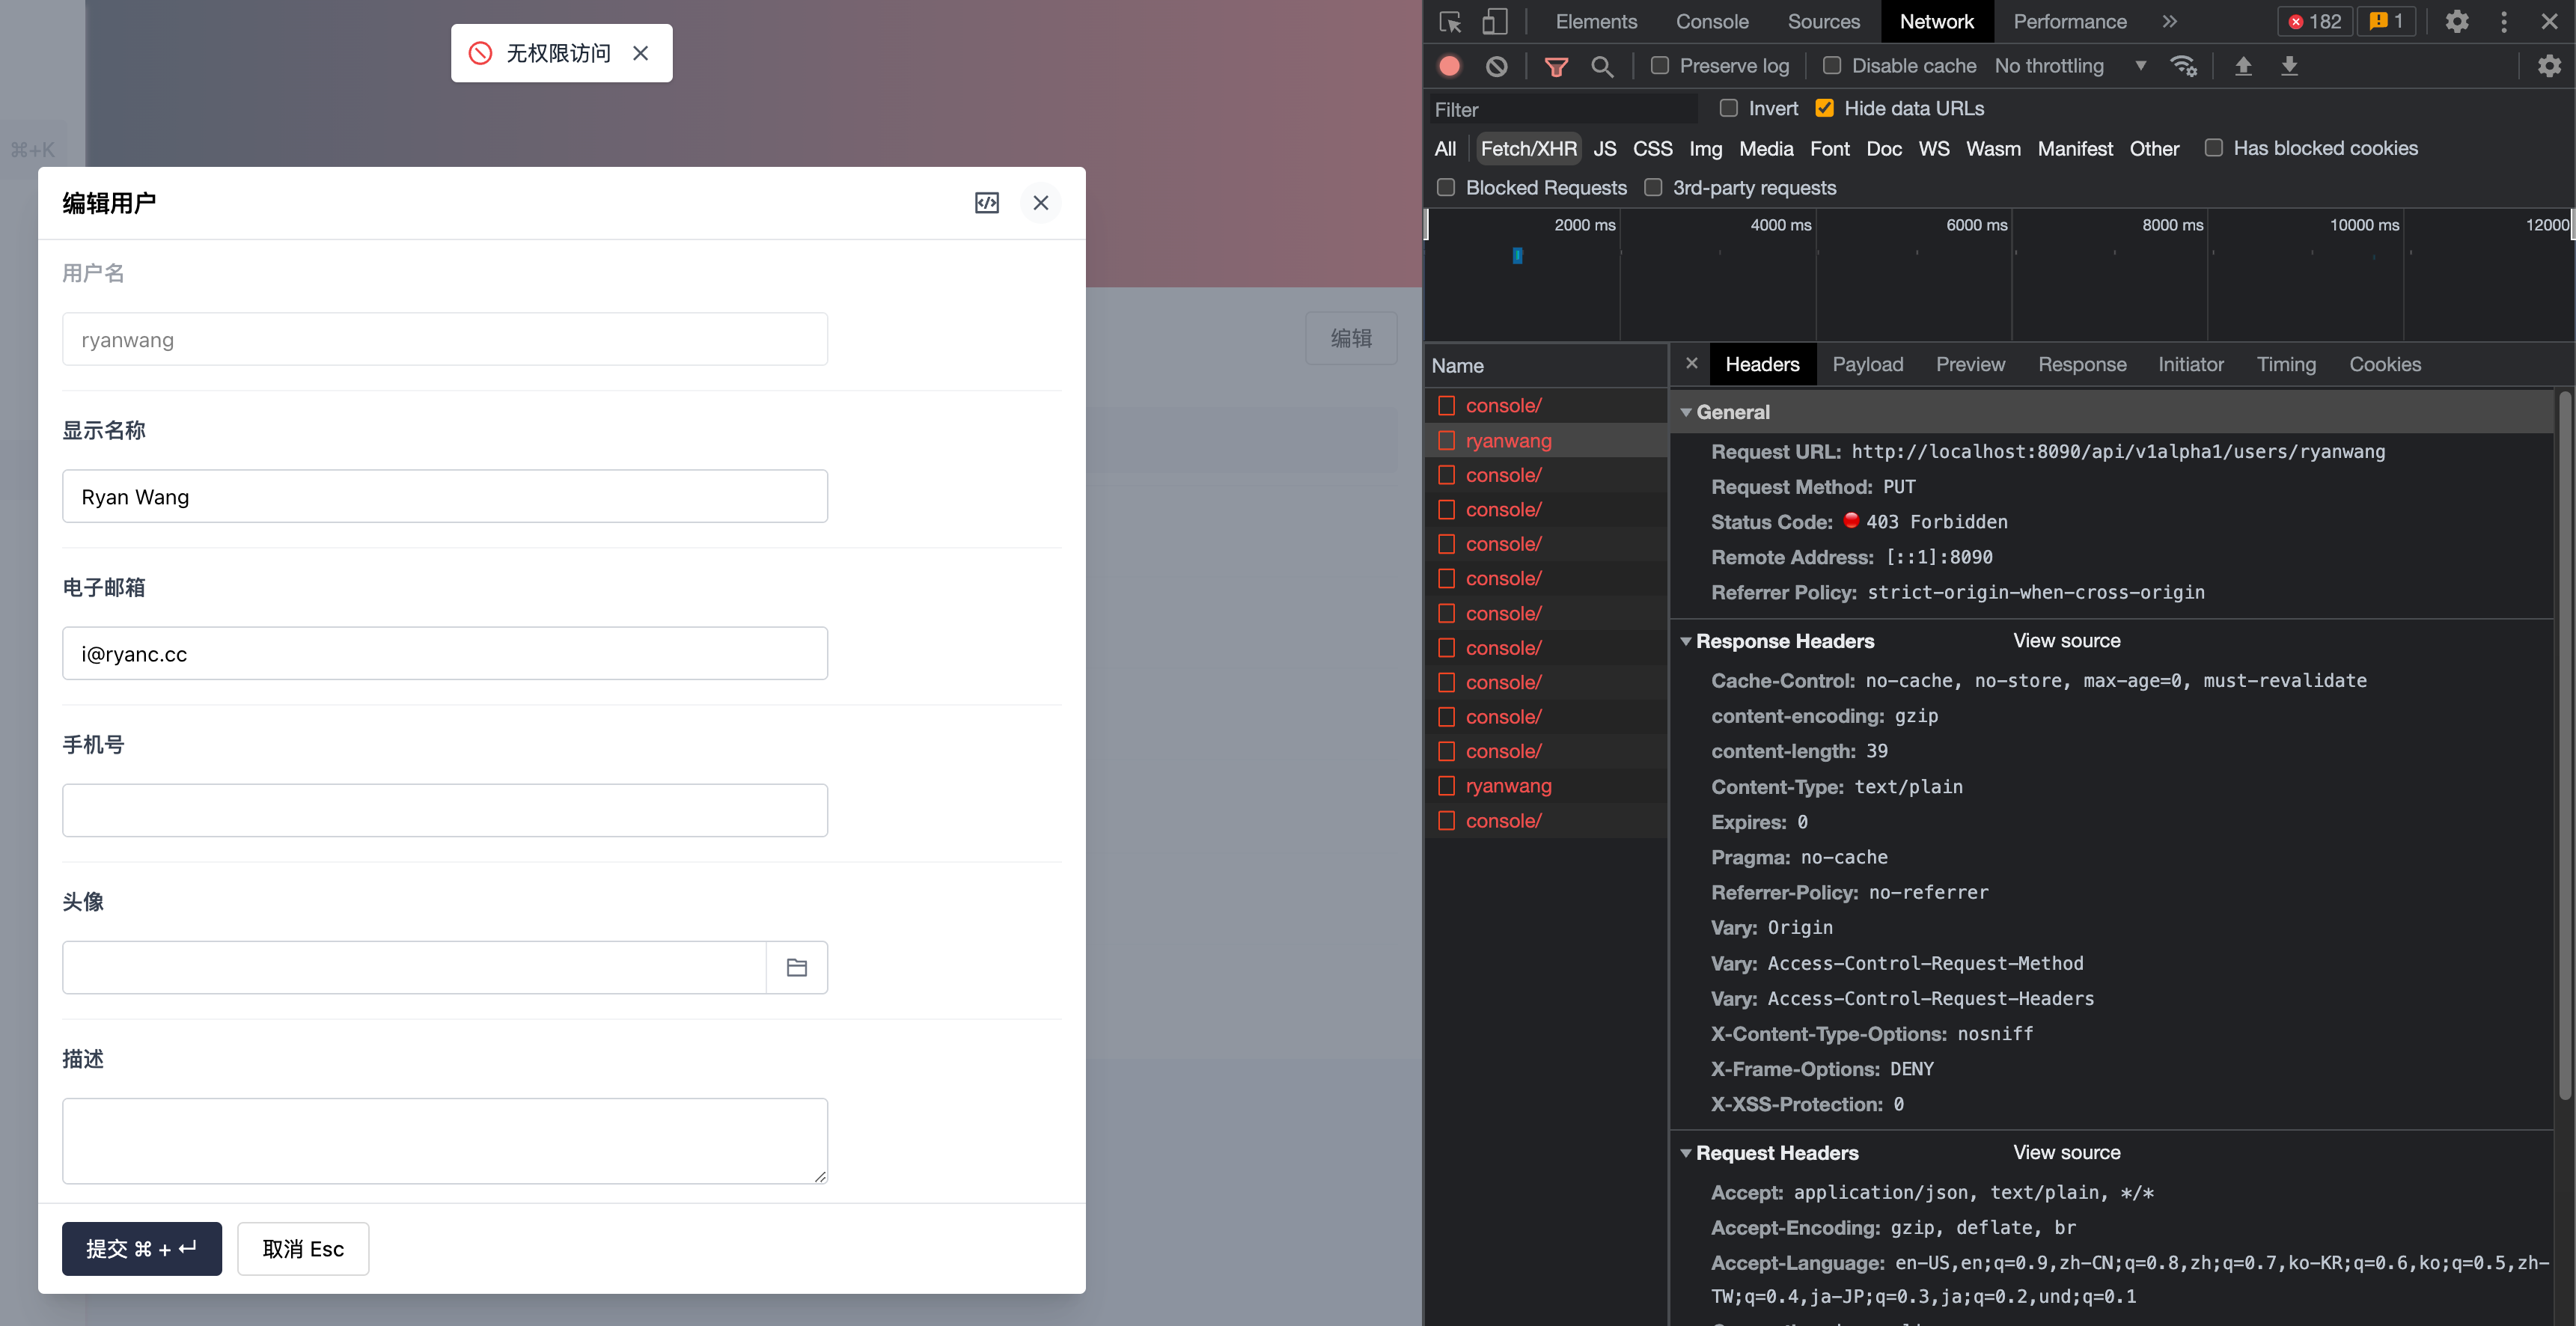Close the DevTools panel

tap(2549, 22)
